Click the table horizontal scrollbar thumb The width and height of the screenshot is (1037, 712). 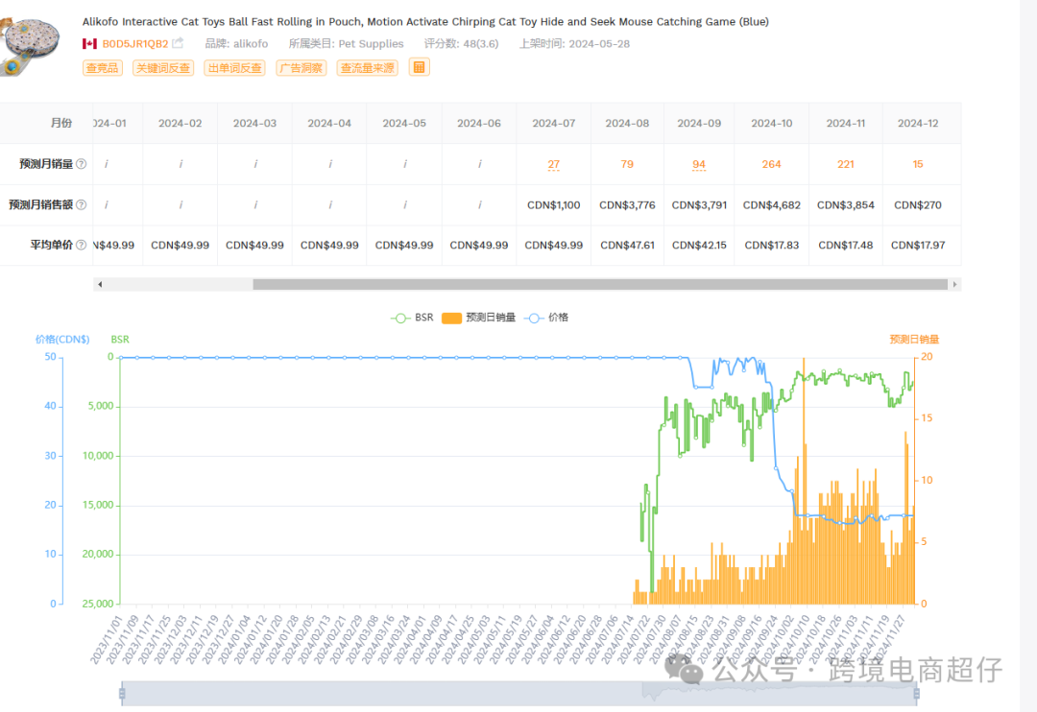coord(600,284)
